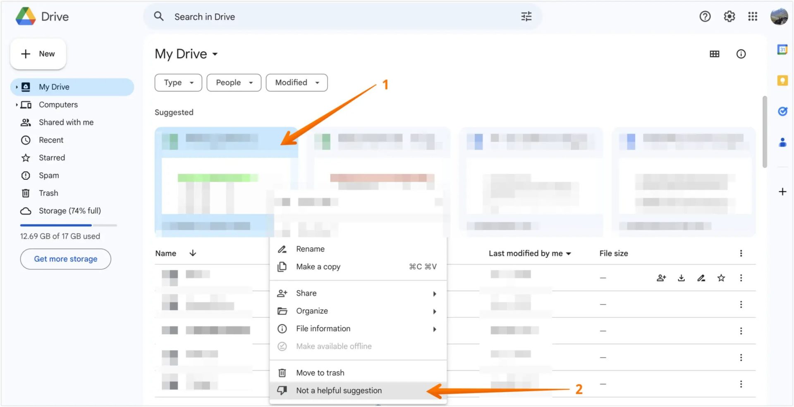Screen dimensions: 794x407
Task: Choose Move to trash in the context menu
Action: point(320,372)
